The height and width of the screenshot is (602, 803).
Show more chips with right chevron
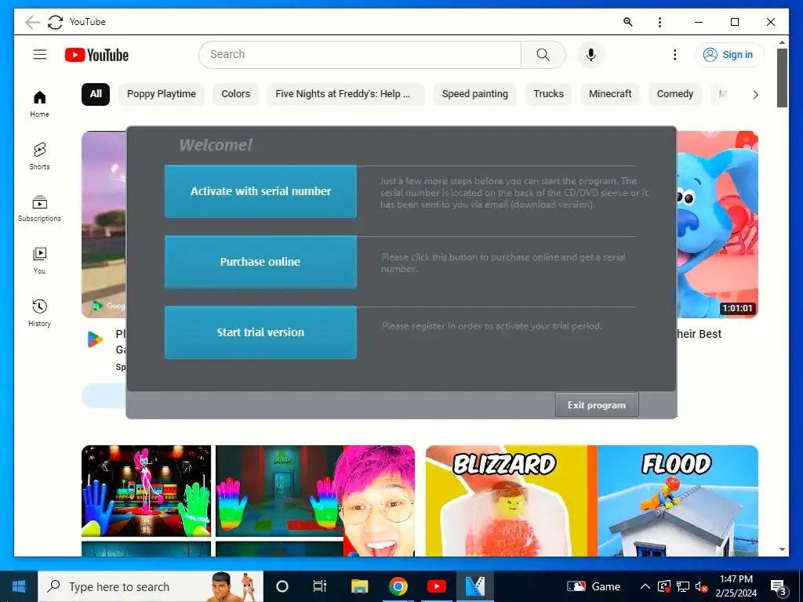(755, 95)
